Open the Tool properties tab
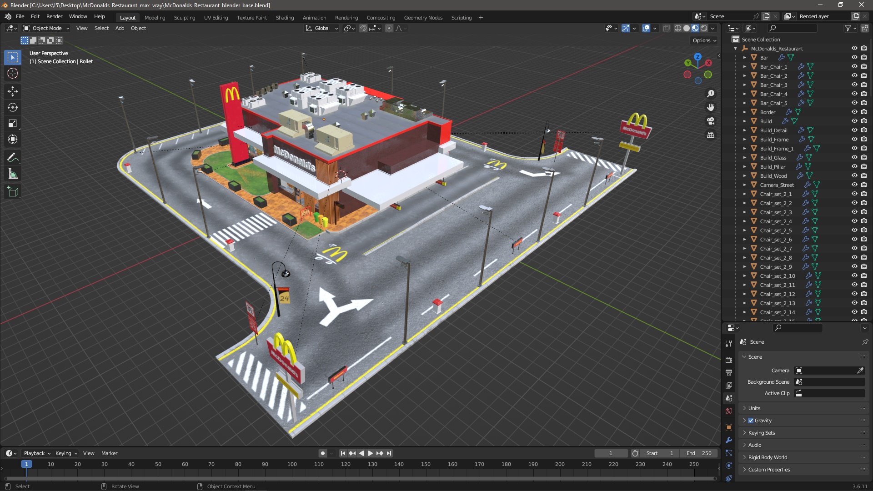The height and width of the screenshot is (491, 873). (x=729, y=344)
